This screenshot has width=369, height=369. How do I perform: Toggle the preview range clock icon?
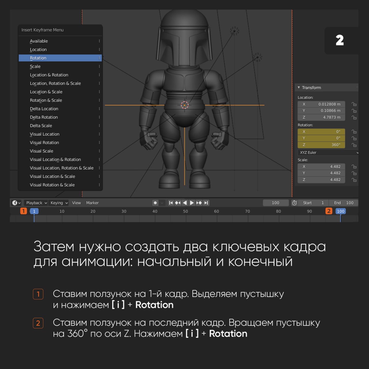[x=294, y=203]
